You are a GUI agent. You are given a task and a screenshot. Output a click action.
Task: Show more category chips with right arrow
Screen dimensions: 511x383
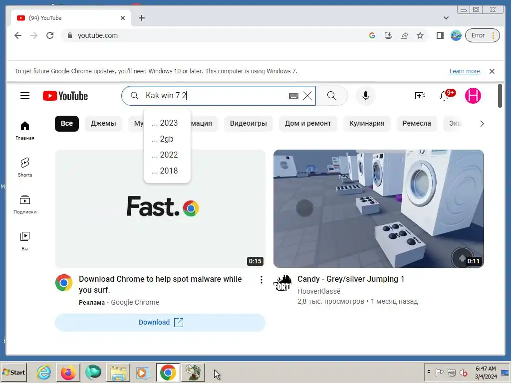[x=482, y=124]
